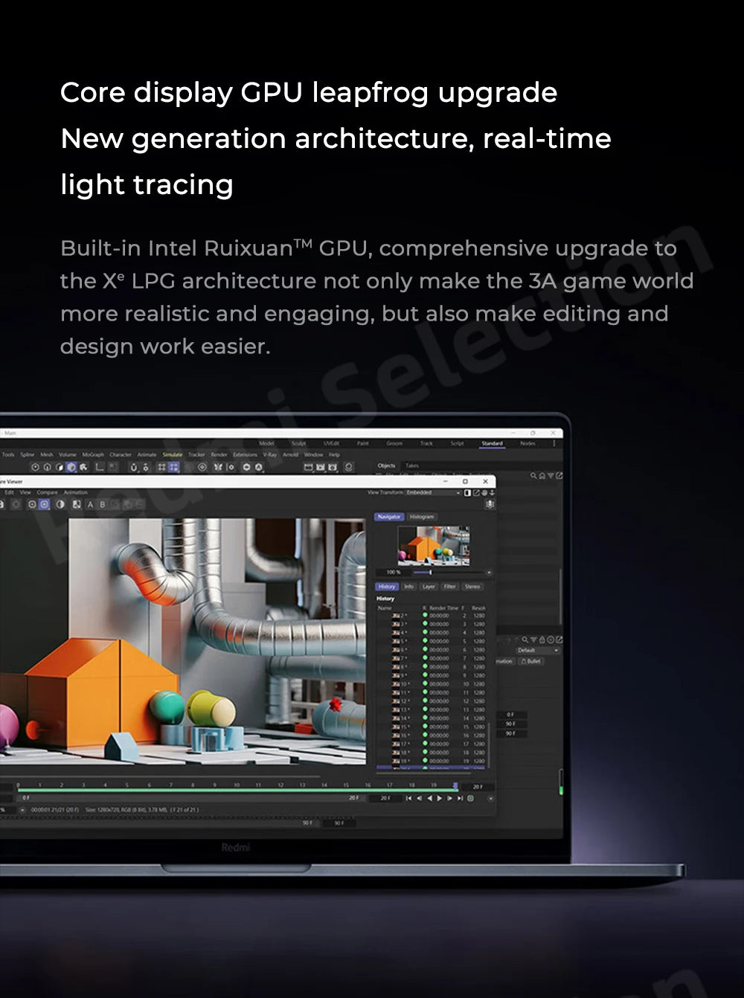Open the navigator zoom preset arrow

click(489, 573)
